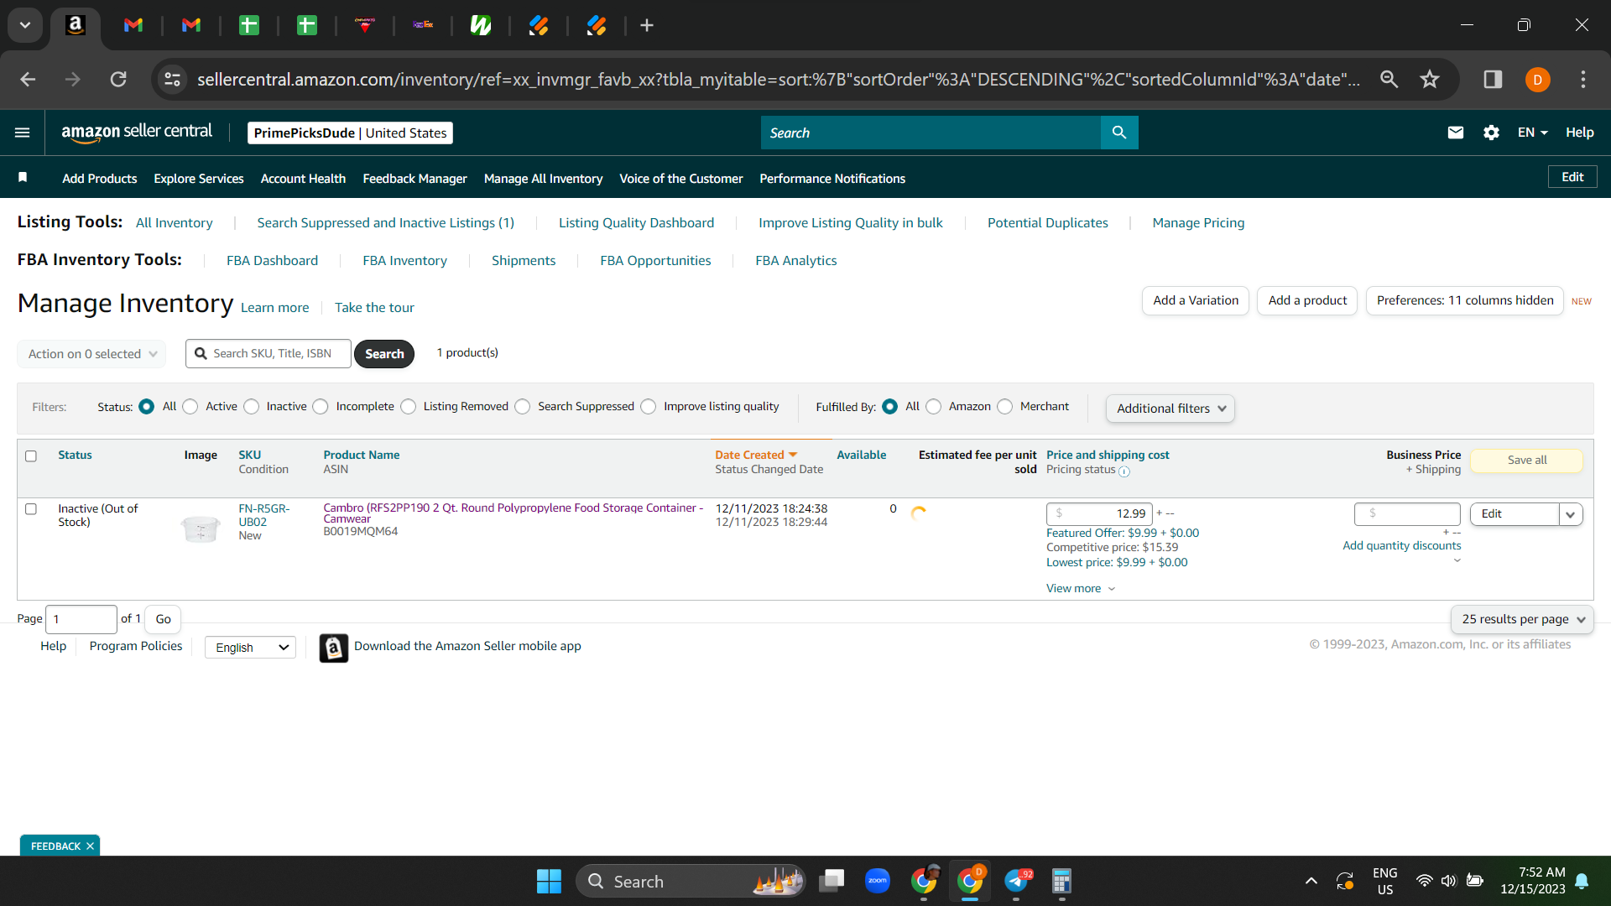1611x906 pixels.
Task: Click the price field showing 12.99
Action: 1099,513
